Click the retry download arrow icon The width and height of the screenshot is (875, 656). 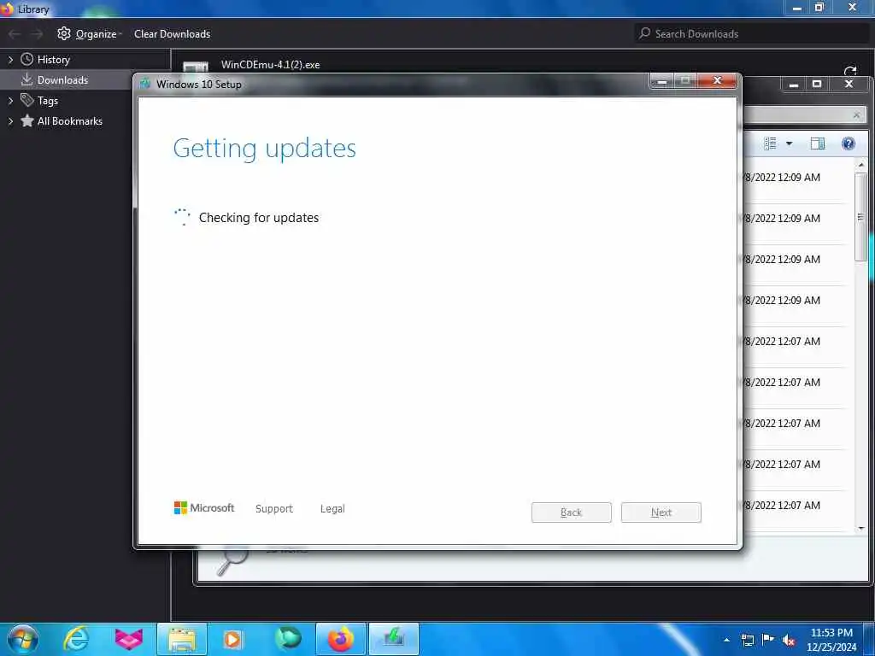click(850, 70)
